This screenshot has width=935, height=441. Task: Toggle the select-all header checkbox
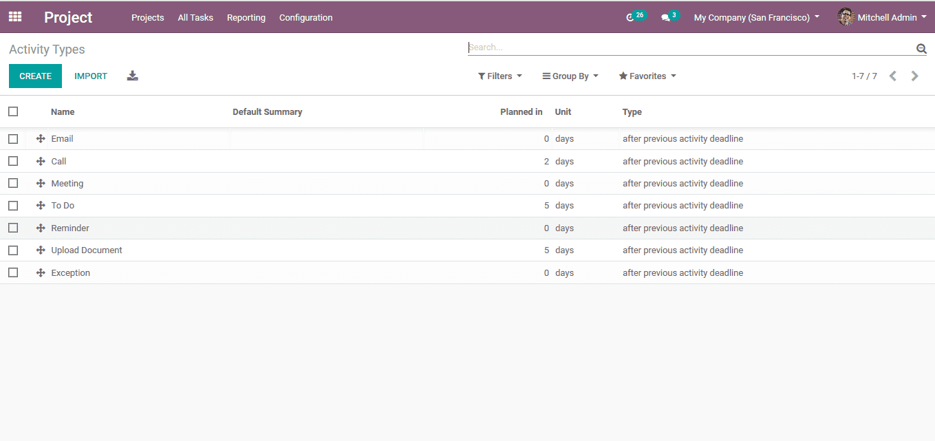[x=13, y=111]
